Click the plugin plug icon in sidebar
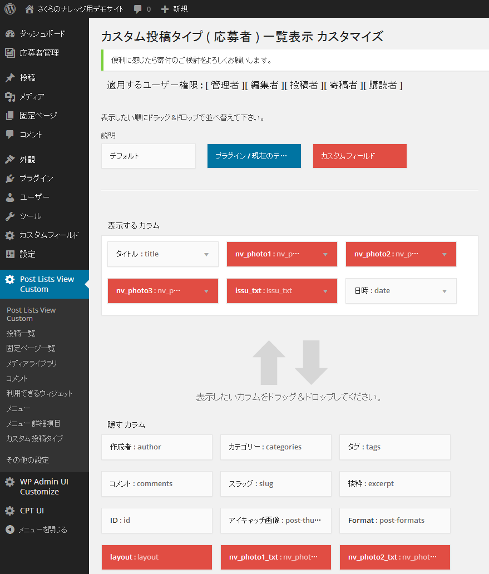489x574 pixels. click(x=10, y=179)
